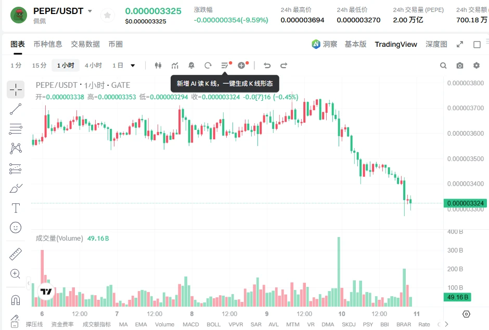Click the chart scale settings hexagon icon

(x=466, y=314)
